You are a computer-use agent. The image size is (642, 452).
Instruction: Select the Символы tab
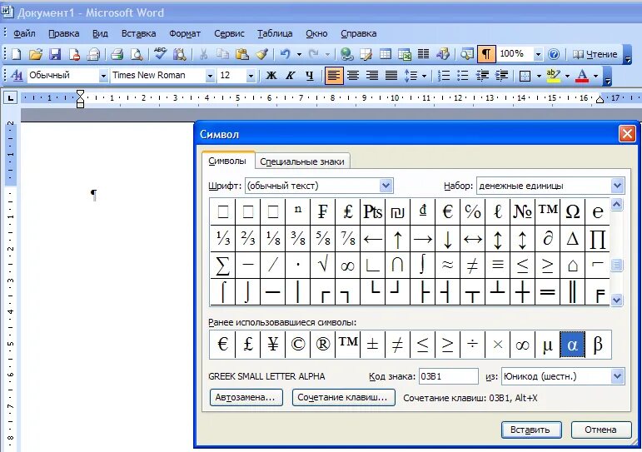pyautogui.click(x=227, y=161)
